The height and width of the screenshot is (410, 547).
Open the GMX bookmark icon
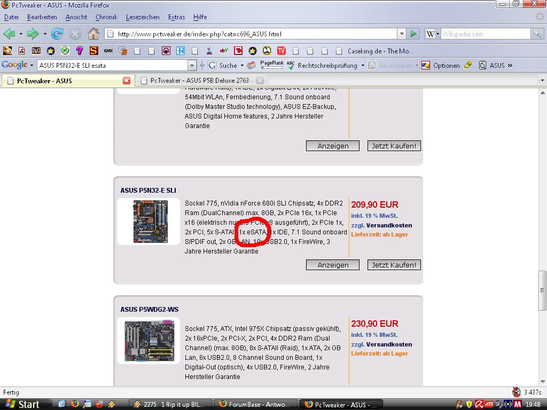(108, 51)
